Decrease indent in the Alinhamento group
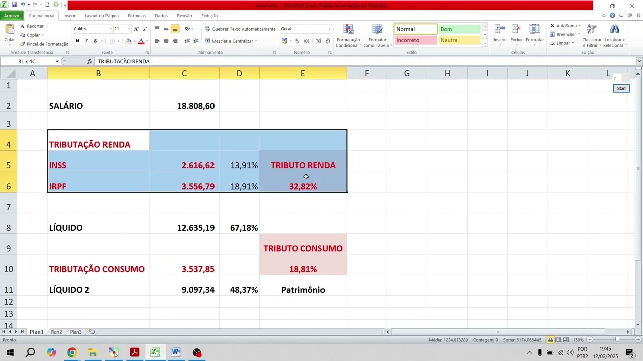This screenshot has height=361, width=643. (x=187, y=41)
